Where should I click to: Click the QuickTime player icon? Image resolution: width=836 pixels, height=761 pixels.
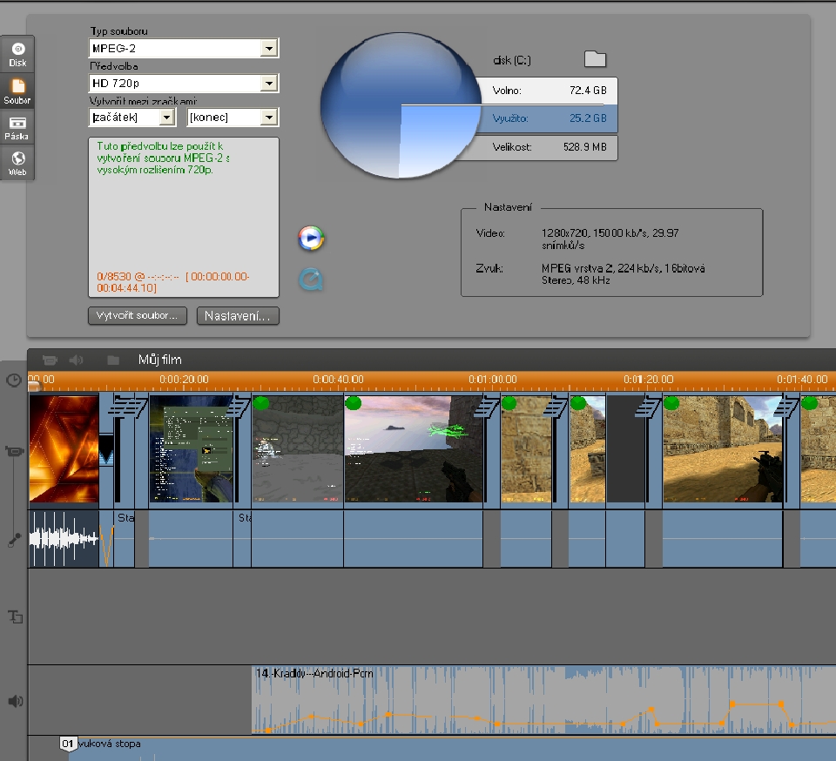tap(311, 279)
